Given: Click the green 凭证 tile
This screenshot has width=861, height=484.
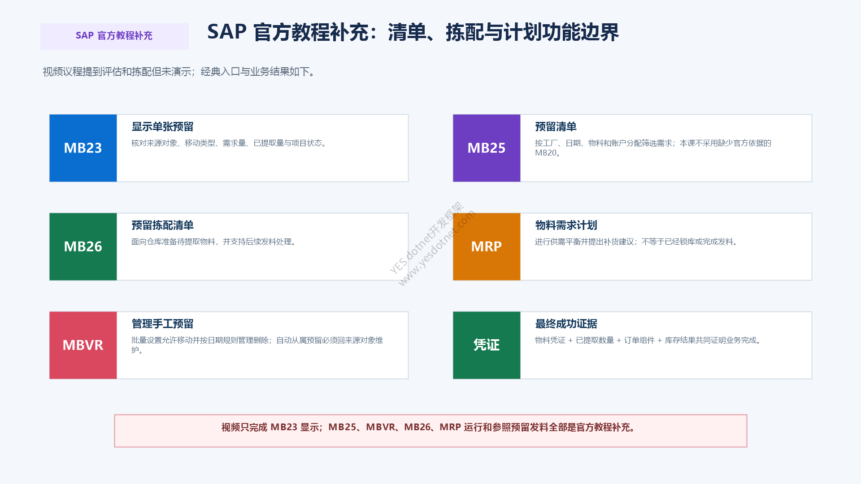Looking at the screenshot, I should 487,345.
